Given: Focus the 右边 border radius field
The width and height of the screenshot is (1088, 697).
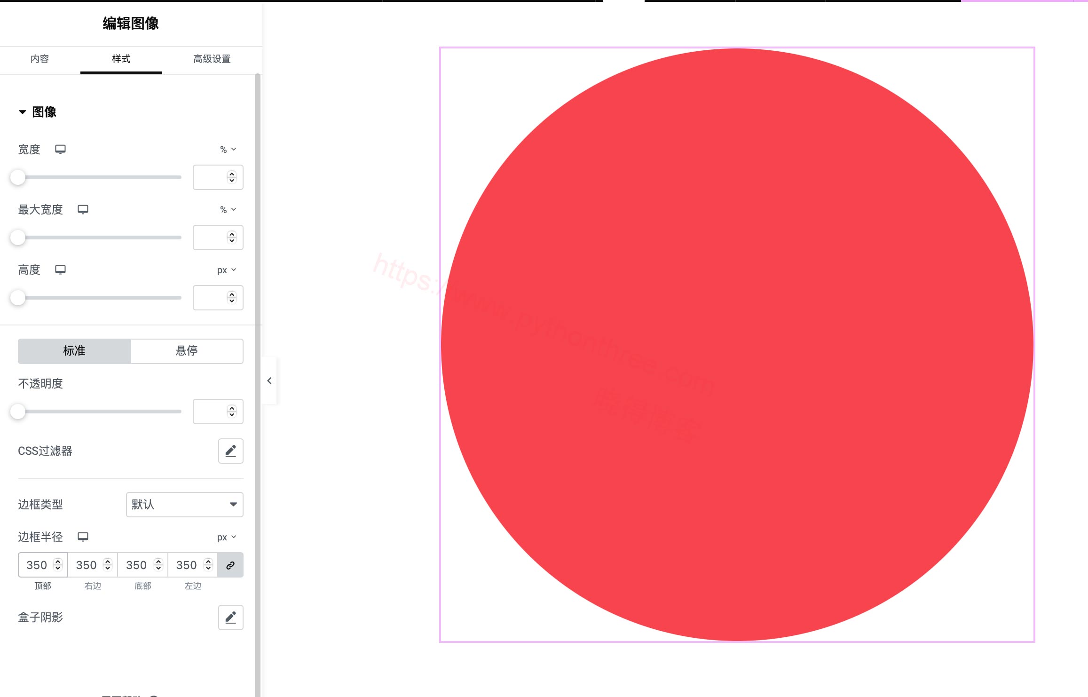Looking at the screenshot, I should 93,565.
